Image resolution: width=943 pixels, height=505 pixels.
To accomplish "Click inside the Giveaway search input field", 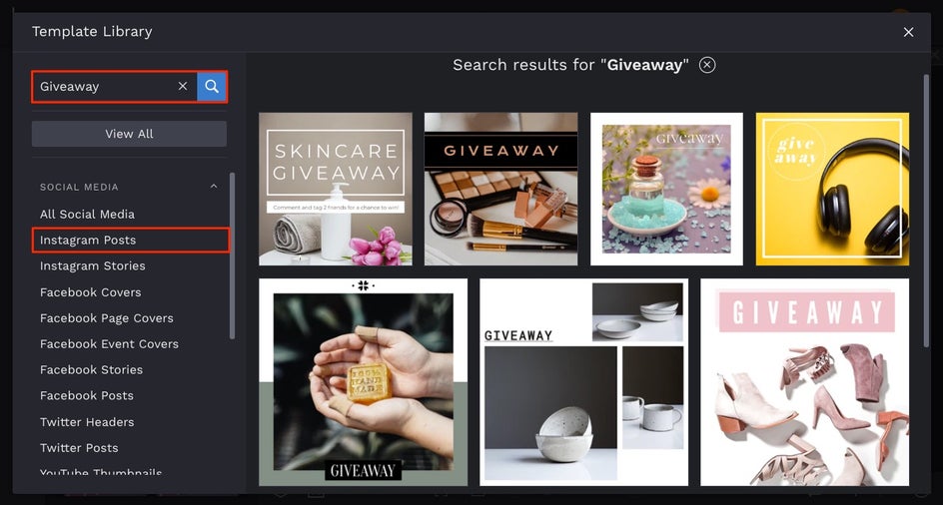I will click(105, 87).
